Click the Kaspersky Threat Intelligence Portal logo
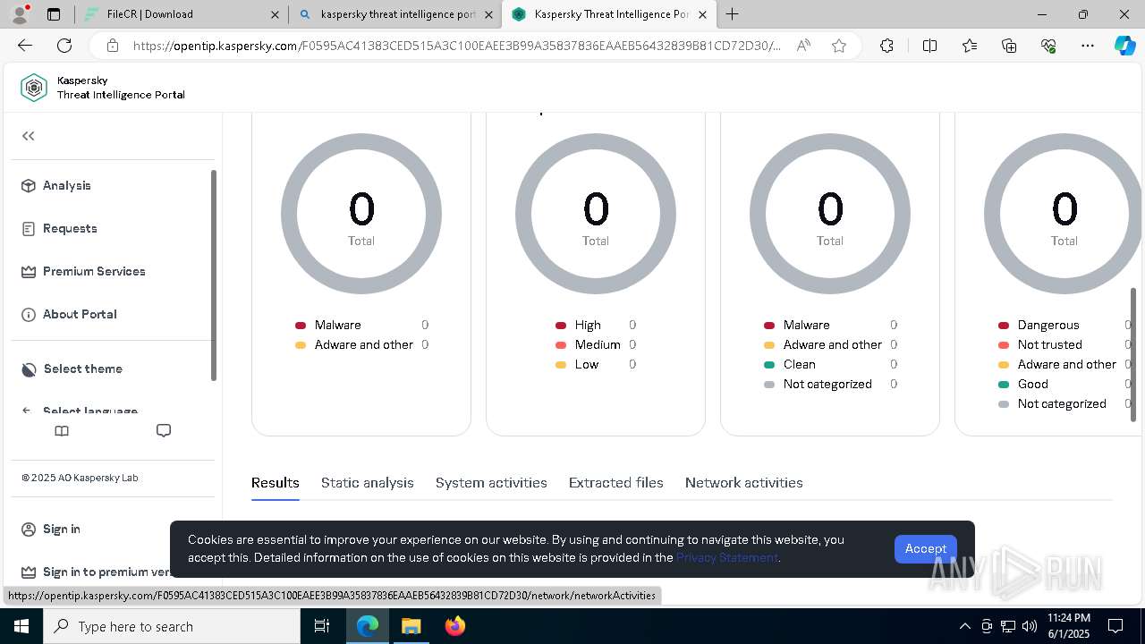The width and height of the screenshot is (1145, 644). tap(103, 88)
